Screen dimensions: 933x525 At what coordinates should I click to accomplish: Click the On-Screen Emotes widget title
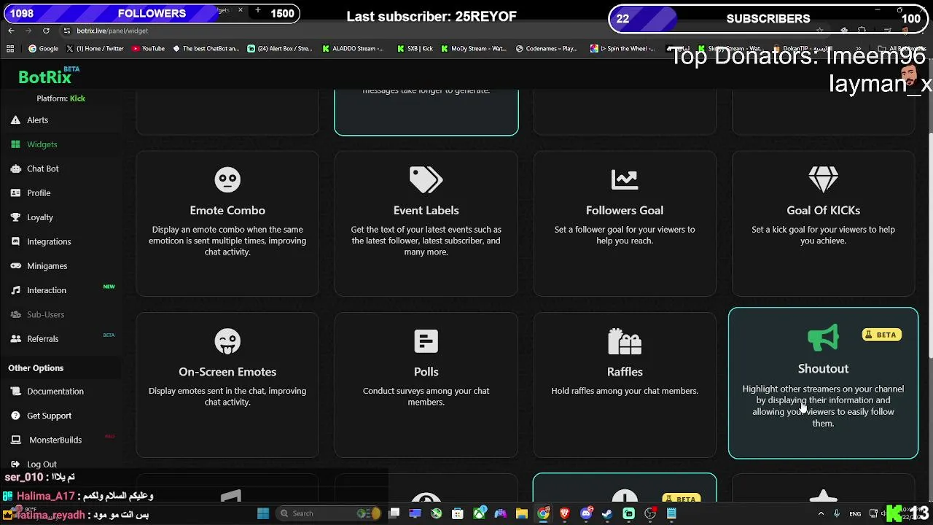(x=227, y=372)
